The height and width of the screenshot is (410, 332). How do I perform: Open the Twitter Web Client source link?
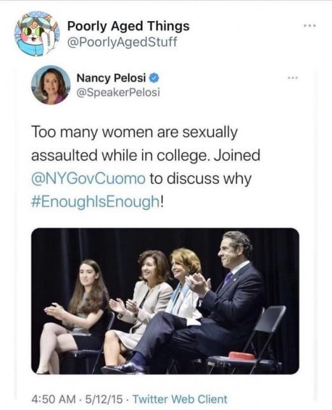click(180, 399)
